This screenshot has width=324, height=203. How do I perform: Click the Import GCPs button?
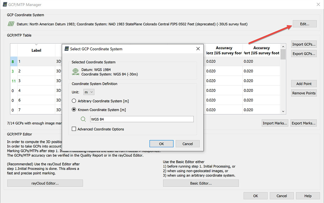coord(304,44)
